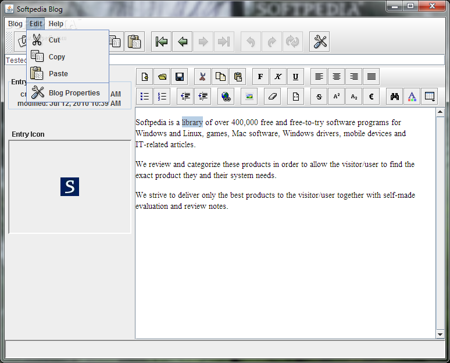Insert a bulleted list
450x363 pixels.
click(x=145, y=97)
